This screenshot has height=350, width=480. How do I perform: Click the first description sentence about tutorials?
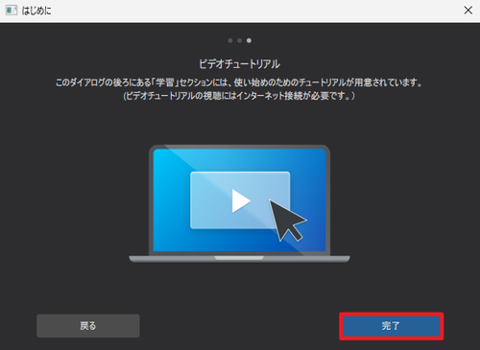tap(239, 82)
